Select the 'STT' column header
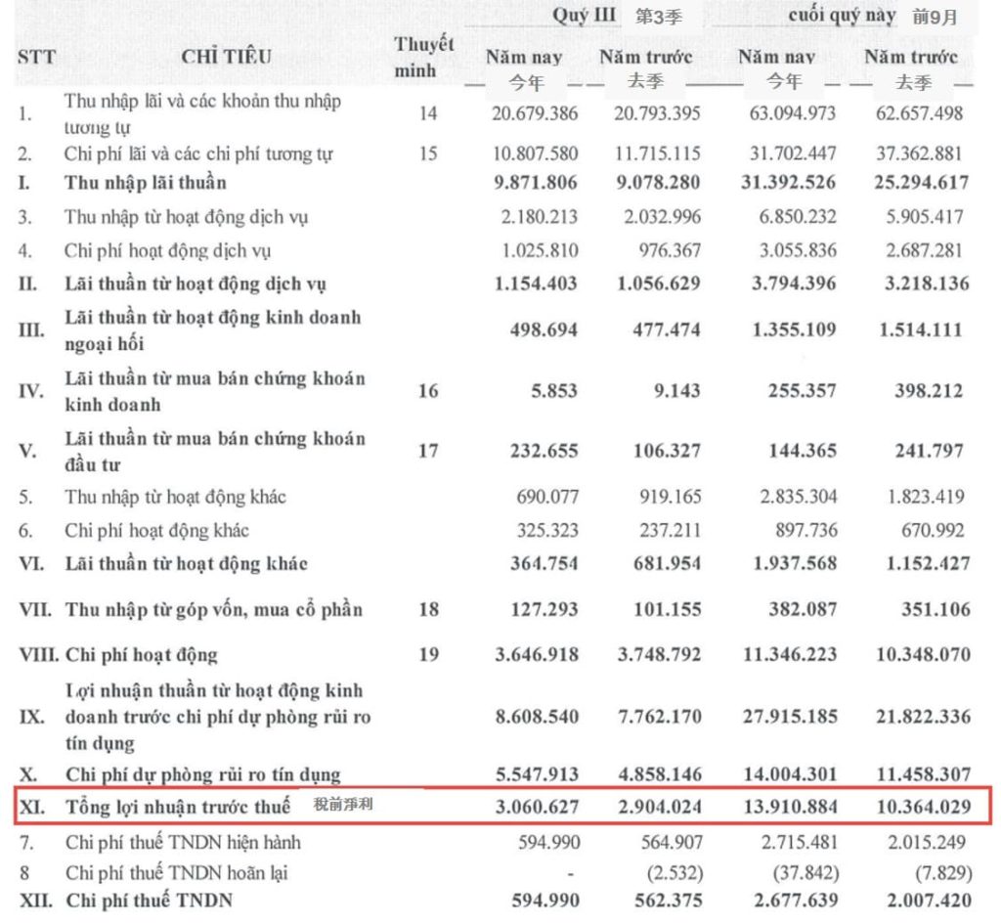1001x923 pixels. [x=36, y=58]
